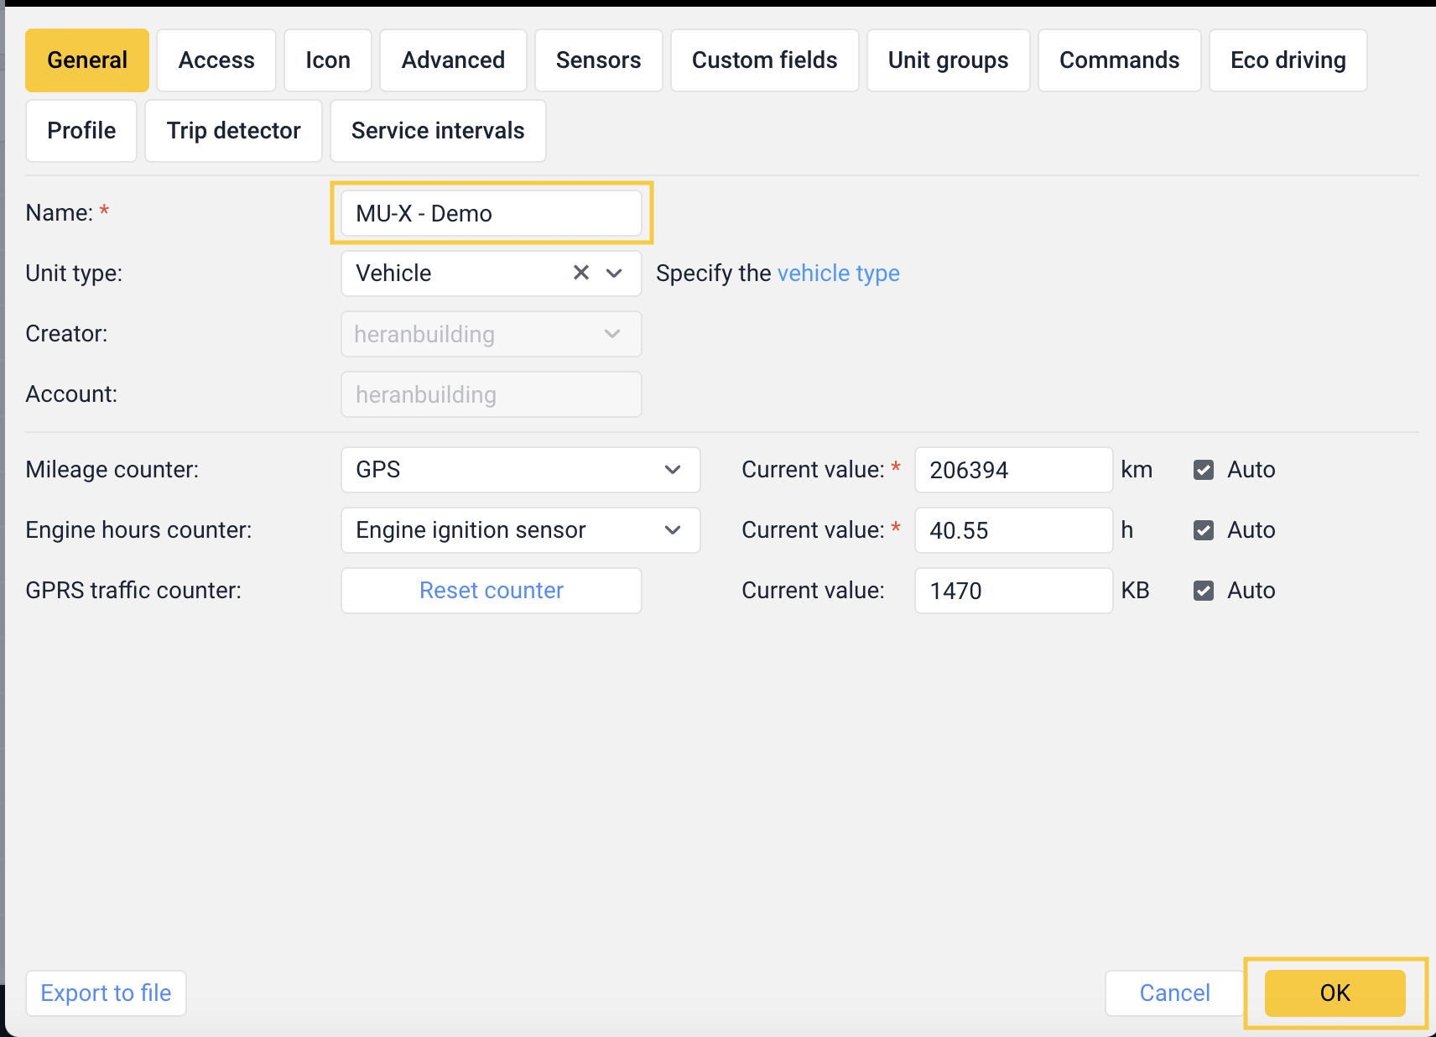Viewport: 1436px width, 1037px height.
Task: Clear the Vehicle unit type with X icon
Action: point(580,273)
